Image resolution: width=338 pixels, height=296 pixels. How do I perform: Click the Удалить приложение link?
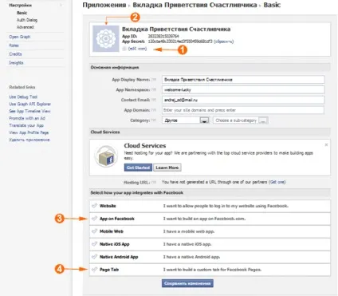point(29,140)
